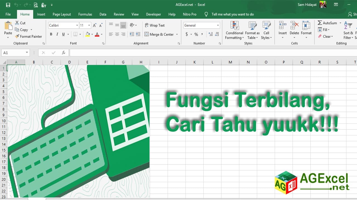Toggle Merge & Center
This screenshot has height=200, width=357.
(x=159, y=34)
